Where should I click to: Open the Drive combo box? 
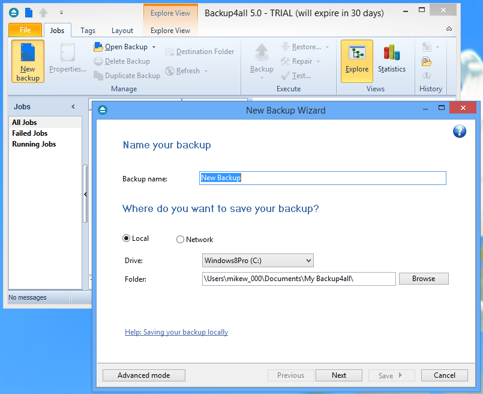258,261
